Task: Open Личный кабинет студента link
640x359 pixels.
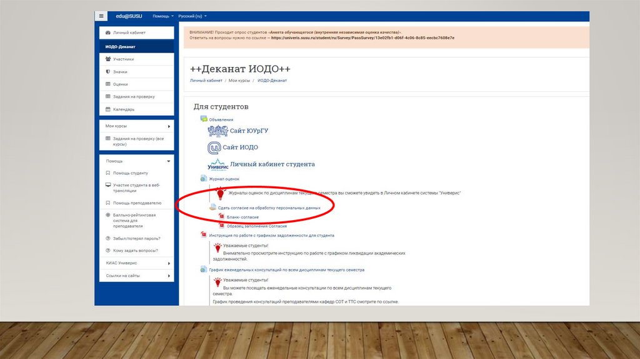Action: pyautogui.click(x=272, y=164)
